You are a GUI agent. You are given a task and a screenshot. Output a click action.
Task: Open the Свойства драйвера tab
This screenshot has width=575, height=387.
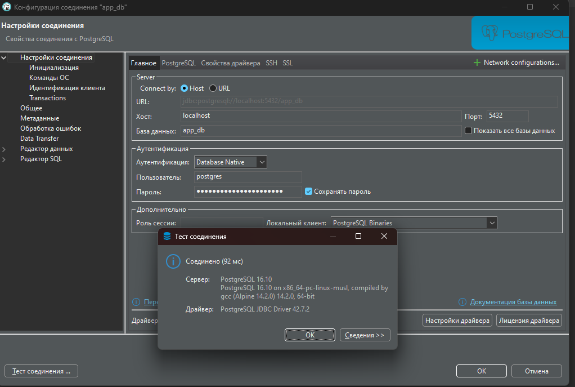click(x=231, y=63)
